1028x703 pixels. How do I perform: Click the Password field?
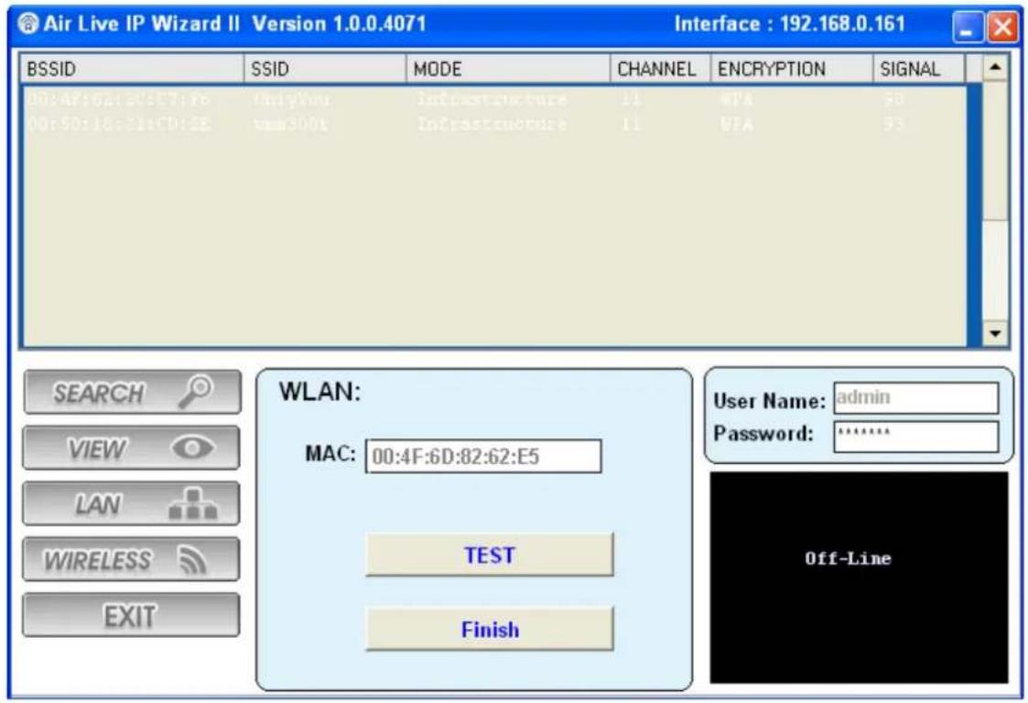[916, 436]
